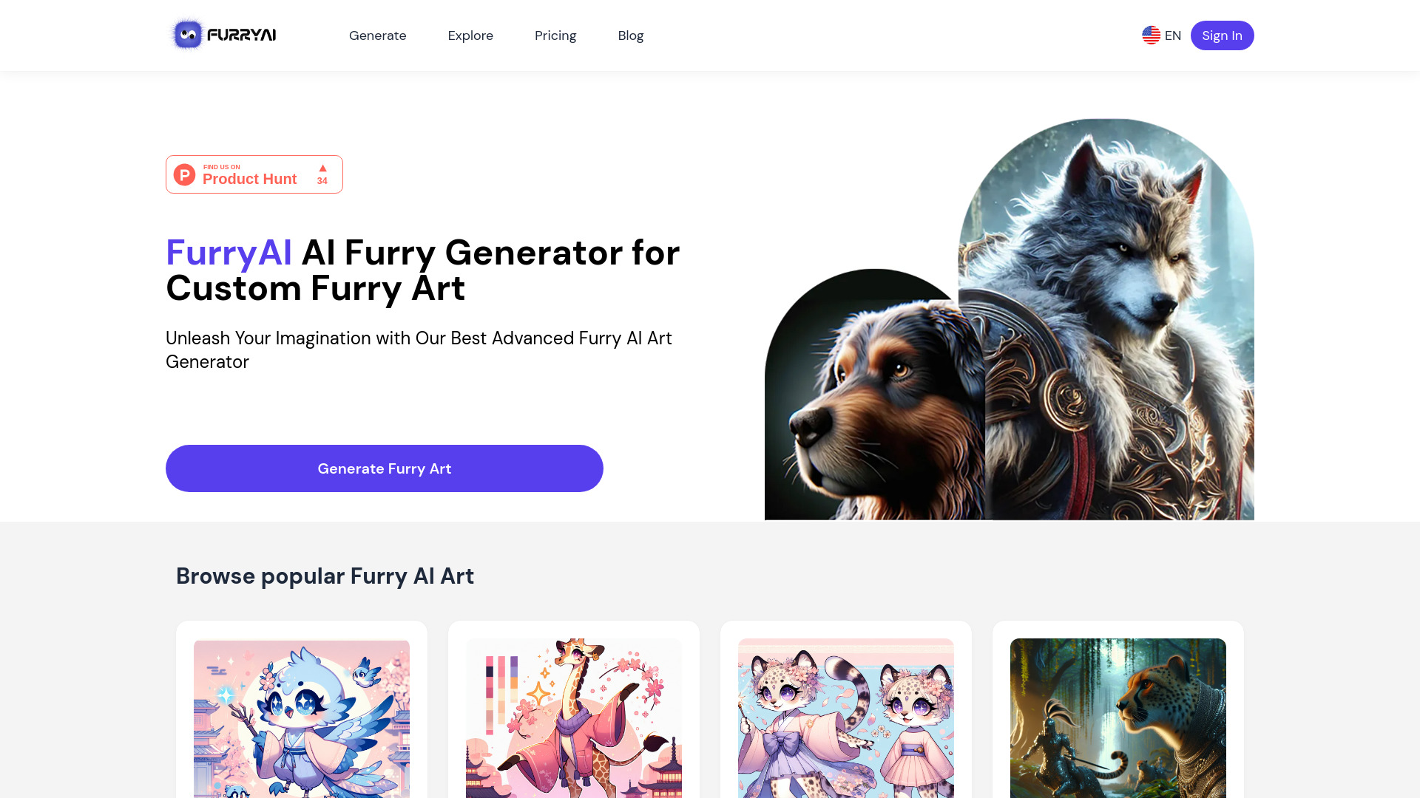Click the Product Hunt upvote arrow icon
Screen dimensions: 1420x798
click(x=322, y=168)
